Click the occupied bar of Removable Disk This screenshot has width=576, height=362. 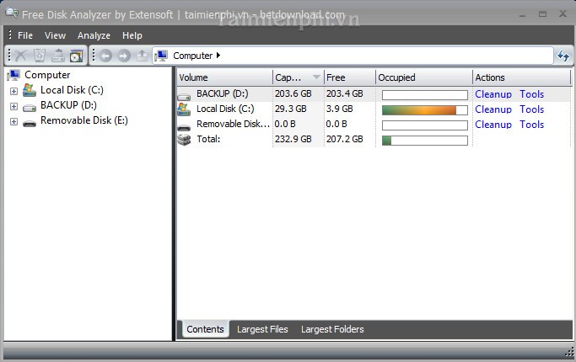pos(425,125)
